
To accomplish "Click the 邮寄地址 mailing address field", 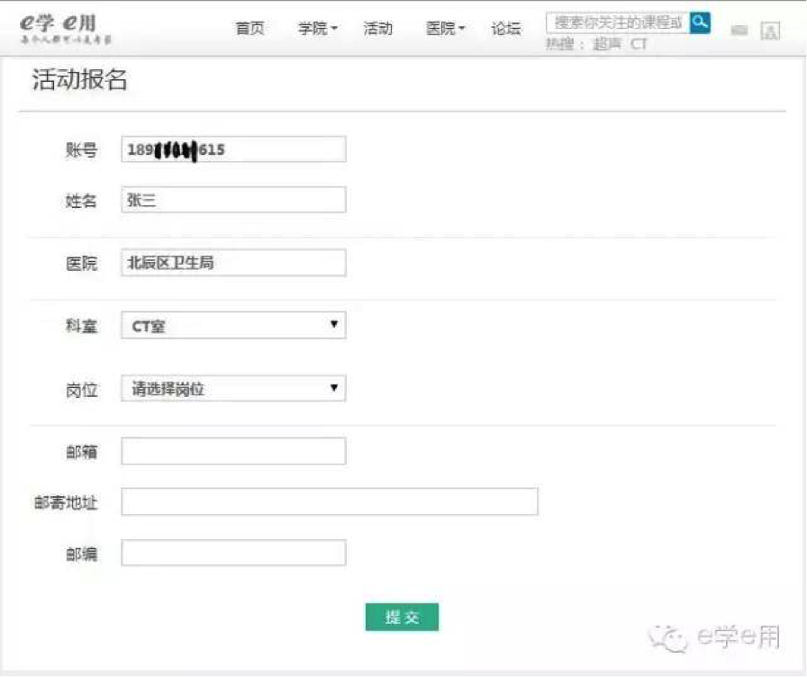I will (330, 501).
